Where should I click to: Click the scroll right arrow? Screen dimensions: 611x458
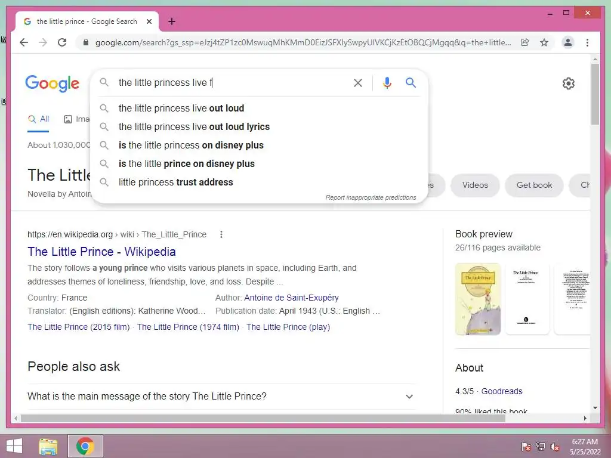[x=585, y=419]
